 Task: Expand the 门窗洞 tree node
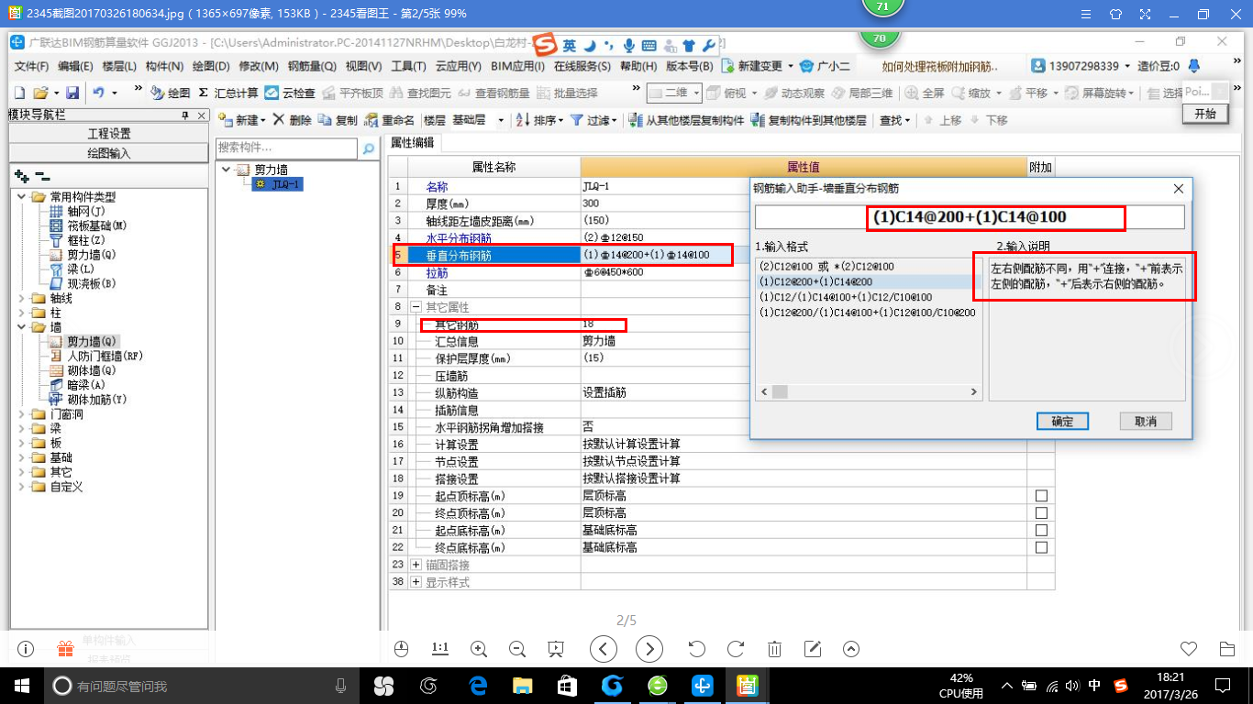pyautogui.click(x=23, y=414)
